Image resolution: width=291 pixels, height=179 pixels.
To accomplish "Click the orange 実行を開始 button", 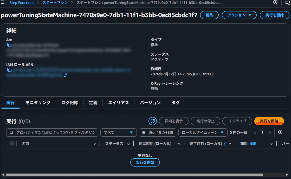I will point(269,121).
